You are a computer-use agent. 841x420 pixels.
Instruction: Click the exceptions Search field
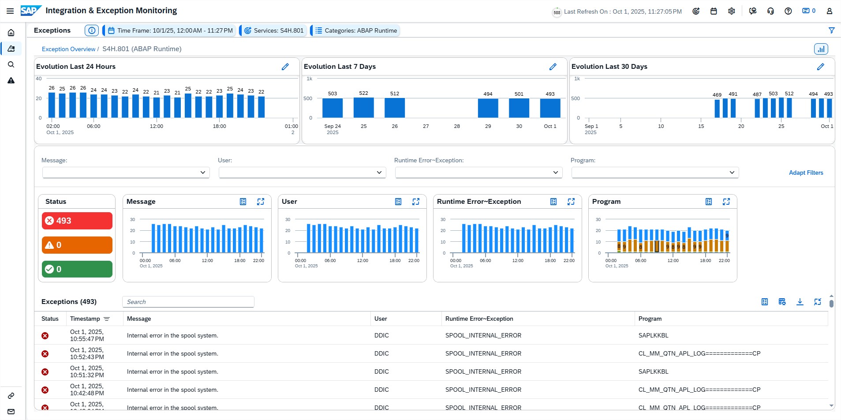point(188,302)
